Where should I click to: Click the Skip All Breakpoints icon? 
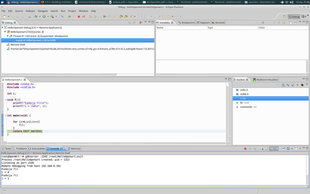pos(62,17)
